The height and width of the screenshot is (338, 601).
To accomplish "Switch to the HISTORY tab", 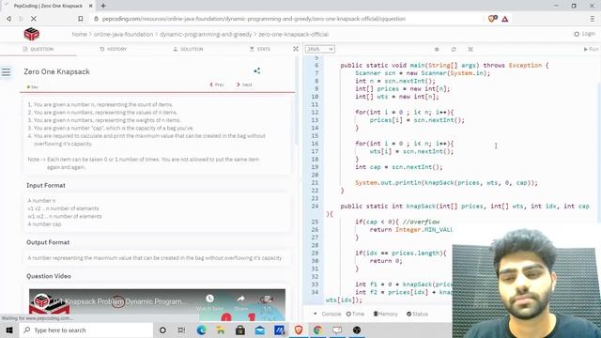I will pyautogui.click(x=114, y=49).
